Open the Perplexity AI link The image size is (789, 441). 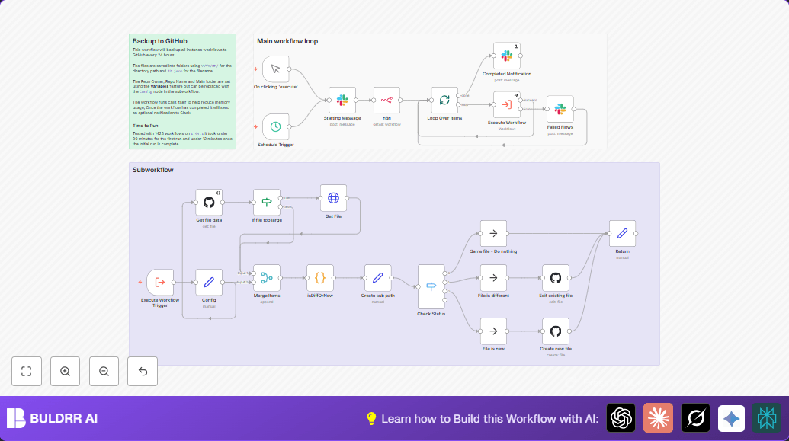tap(767, 418)
